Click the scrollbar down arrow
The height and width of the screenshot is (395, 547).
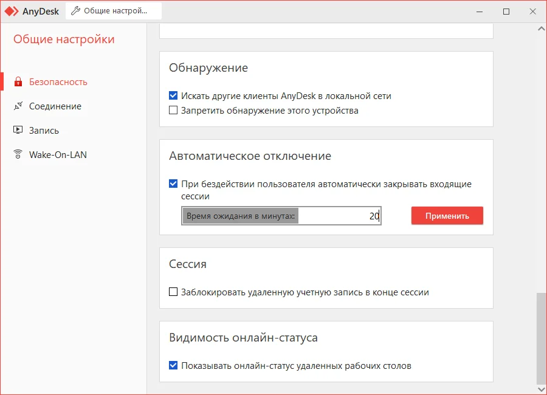pos(541,389)
